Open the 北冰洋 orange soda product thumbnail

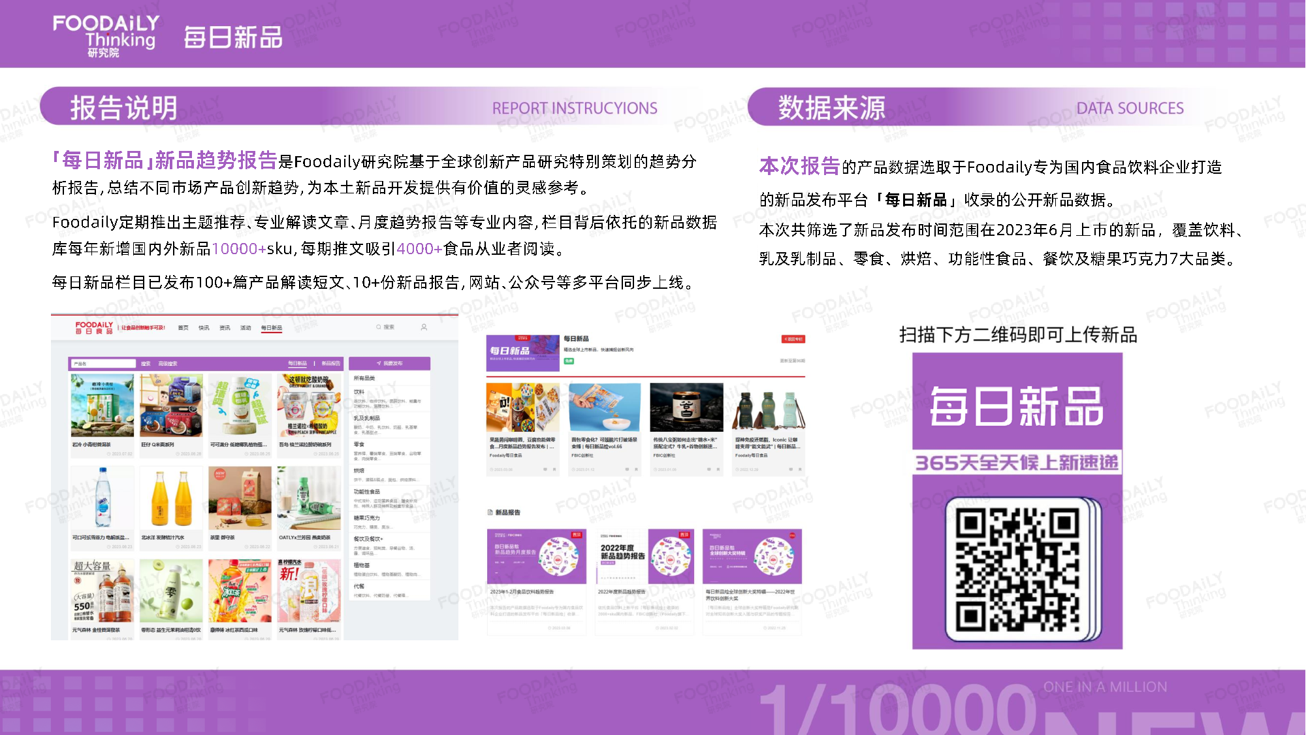[x=171, y=498]
